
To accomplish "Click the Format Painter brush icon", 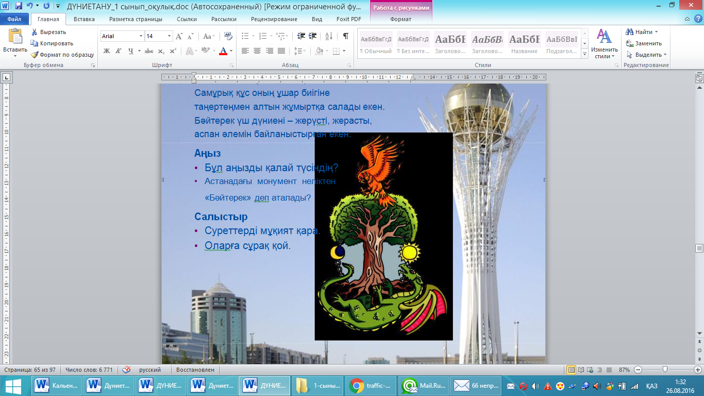I will click(35, 55).
